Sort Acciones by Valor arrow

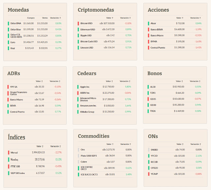coord(182,18)
